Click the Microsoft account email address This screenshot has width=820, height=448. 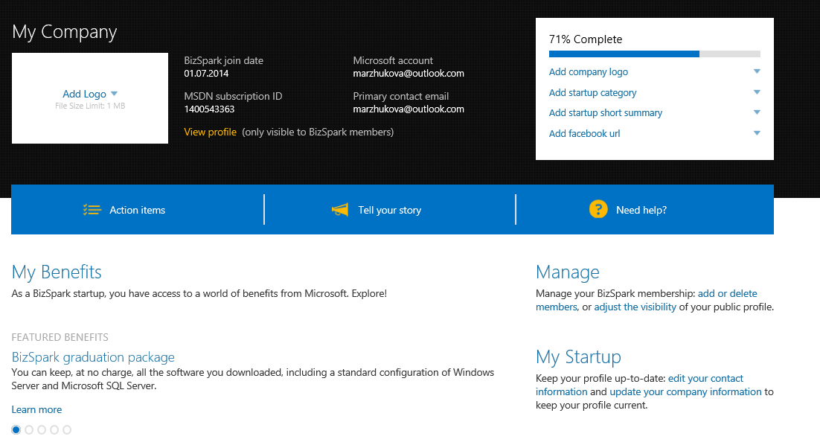[x=409, y=74]
